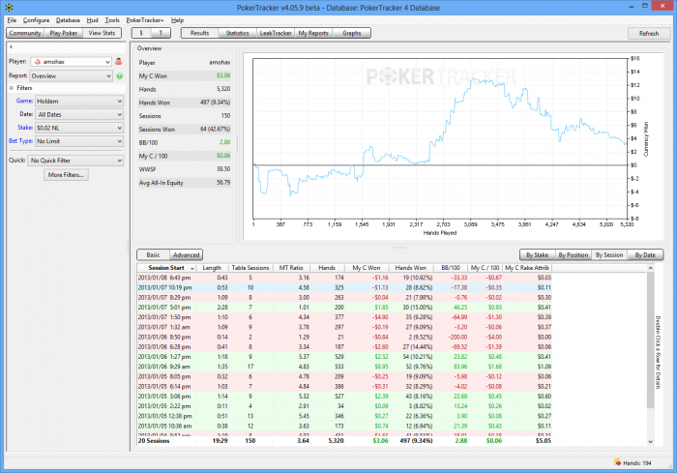Click the Bet Type filter link label
Viewport: 677px width, 473px height.
pyautogui.click(x=20, y=141)
